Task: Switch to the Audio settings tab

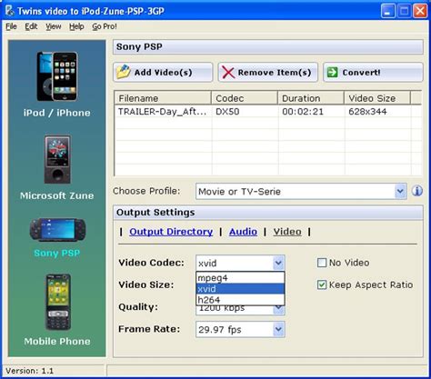Action: pyautogui.click(x=243, y=232)
